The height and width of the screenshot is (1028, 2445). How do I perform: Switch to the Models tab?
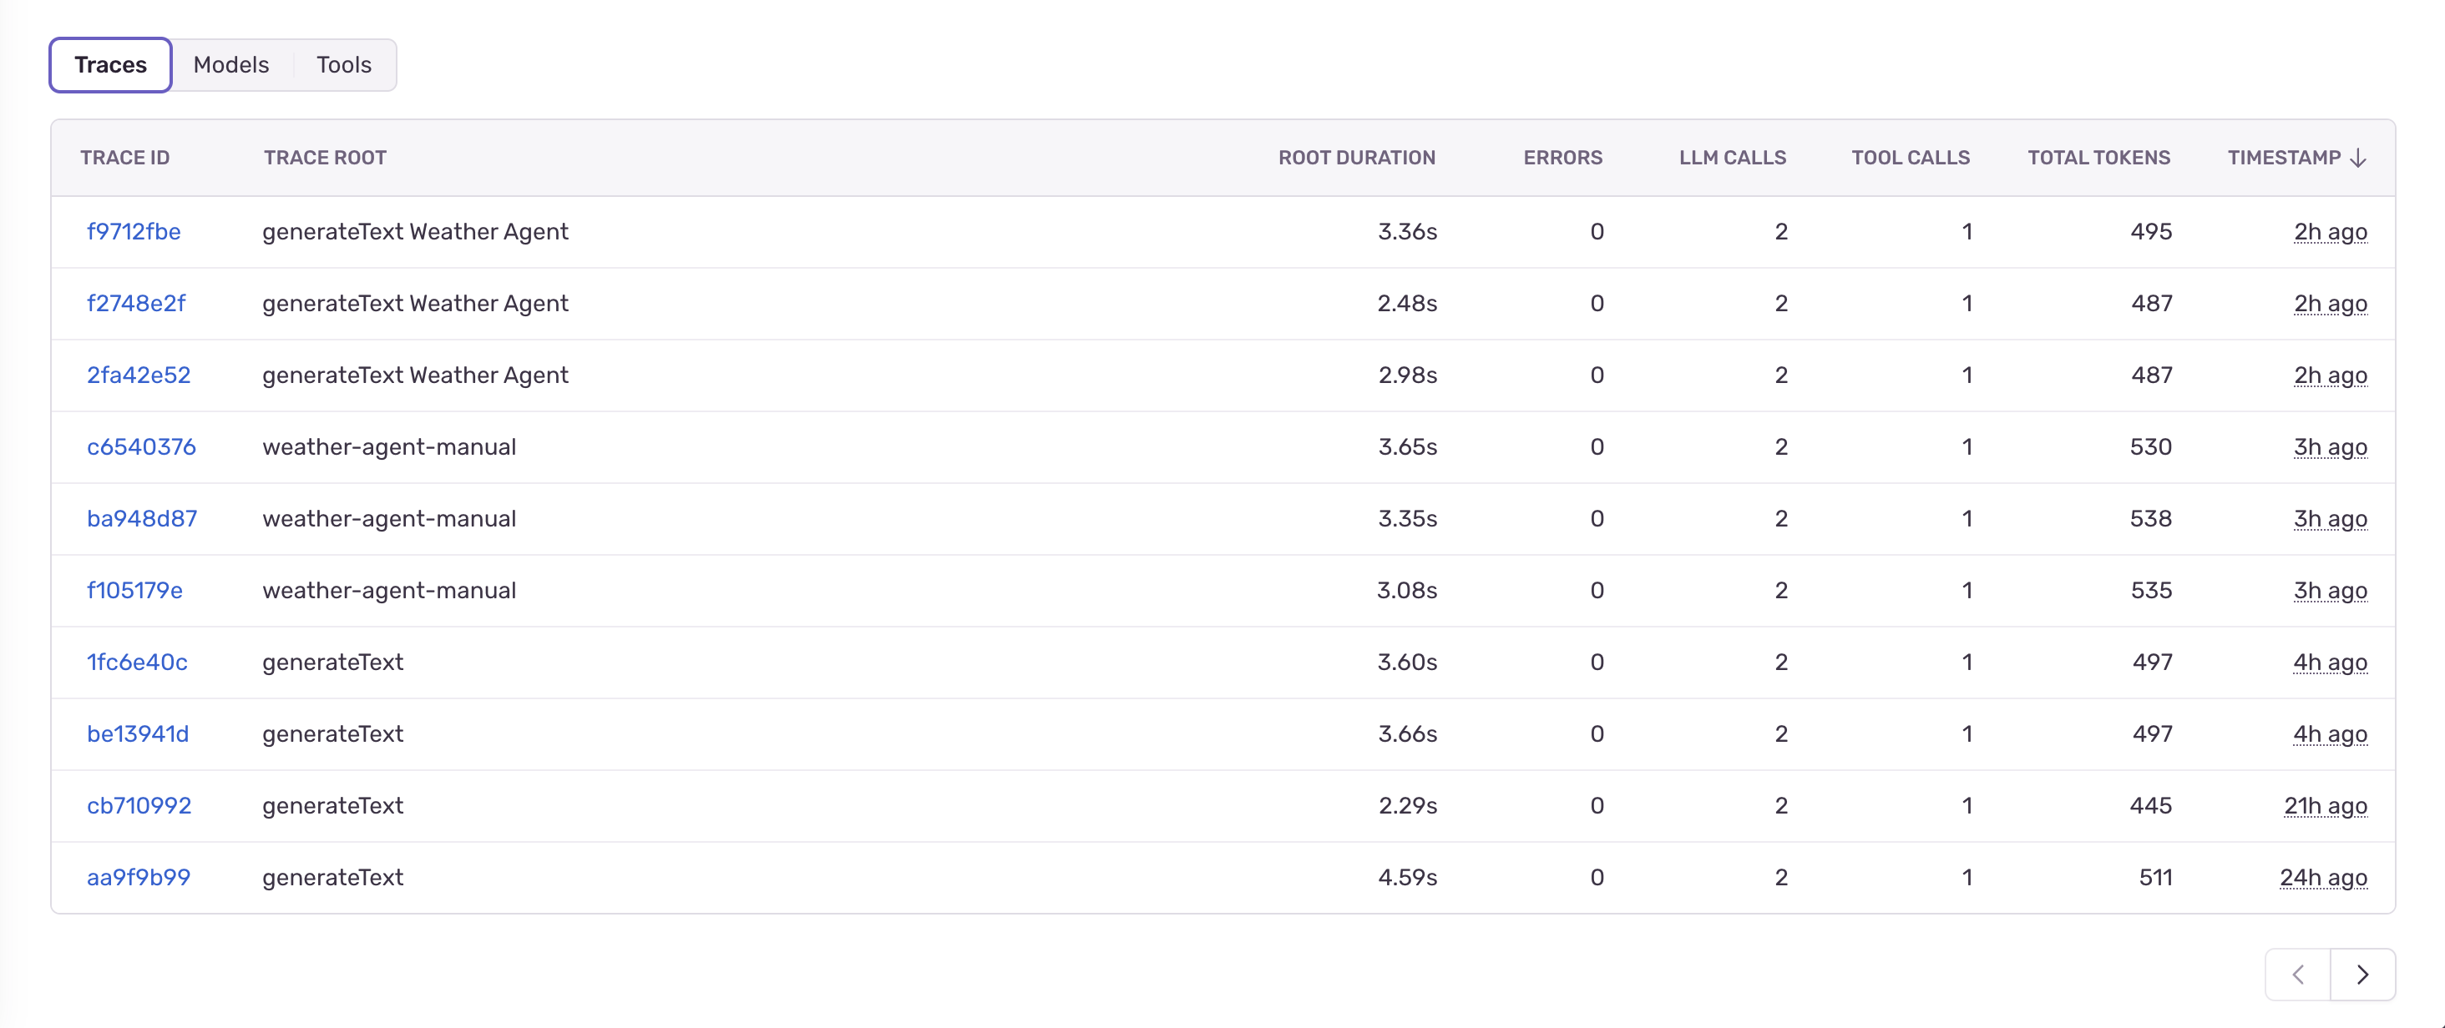coord(230,64)
